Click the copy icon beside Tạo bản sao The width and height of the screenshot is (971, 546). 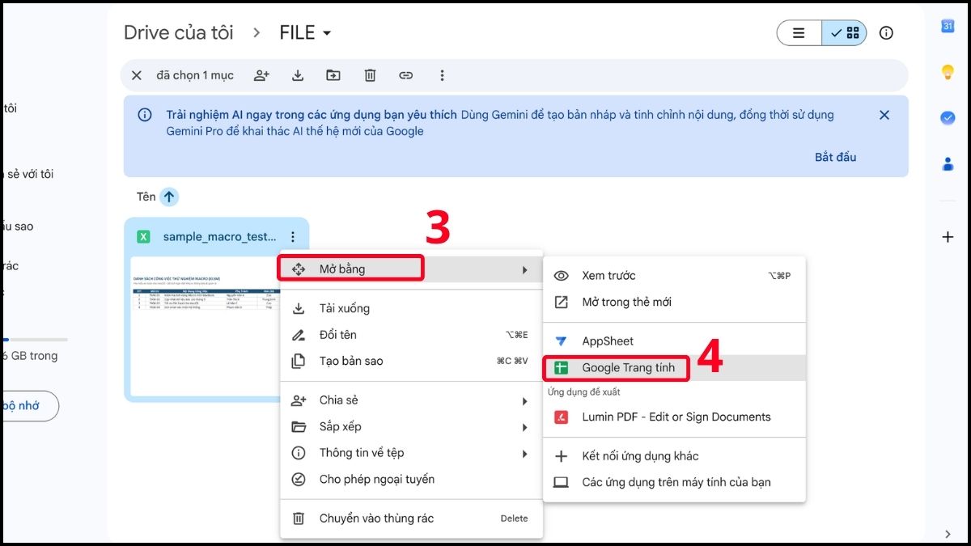tap(299, 361)
